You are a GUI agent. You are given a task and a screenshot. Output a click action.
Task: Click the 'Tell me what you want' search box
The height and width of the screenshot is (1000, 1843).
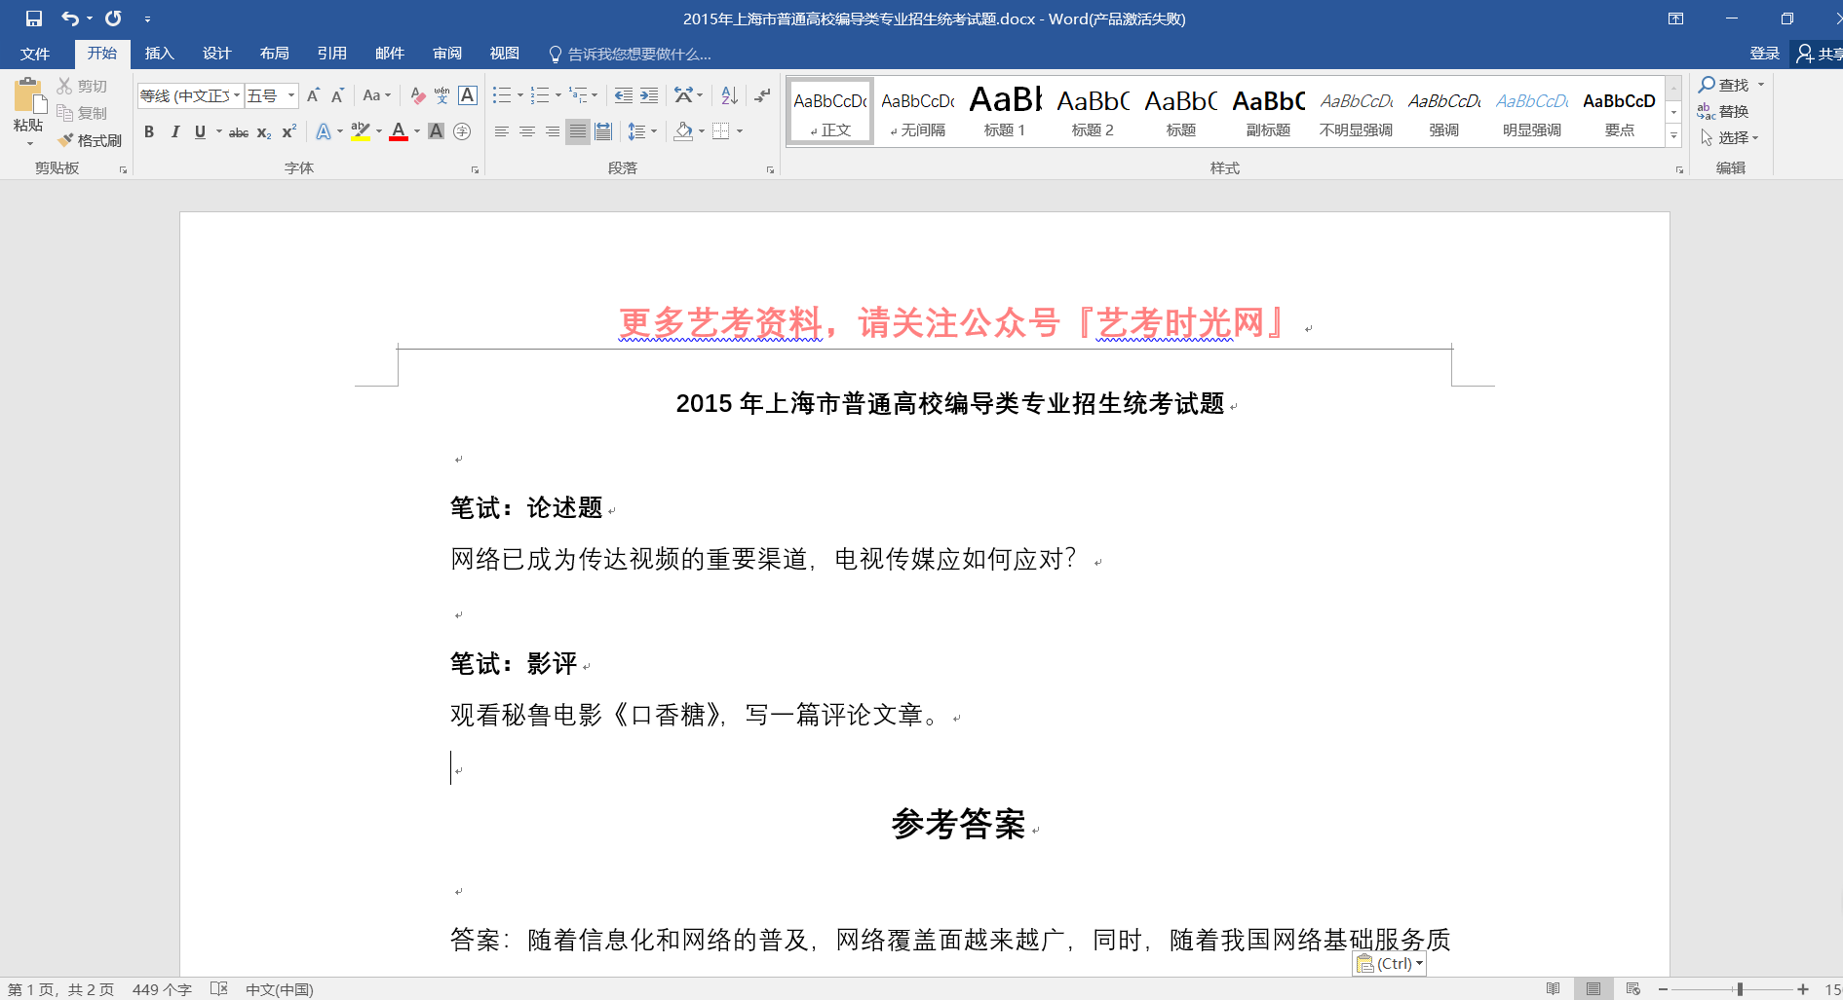tap(638, 55)
